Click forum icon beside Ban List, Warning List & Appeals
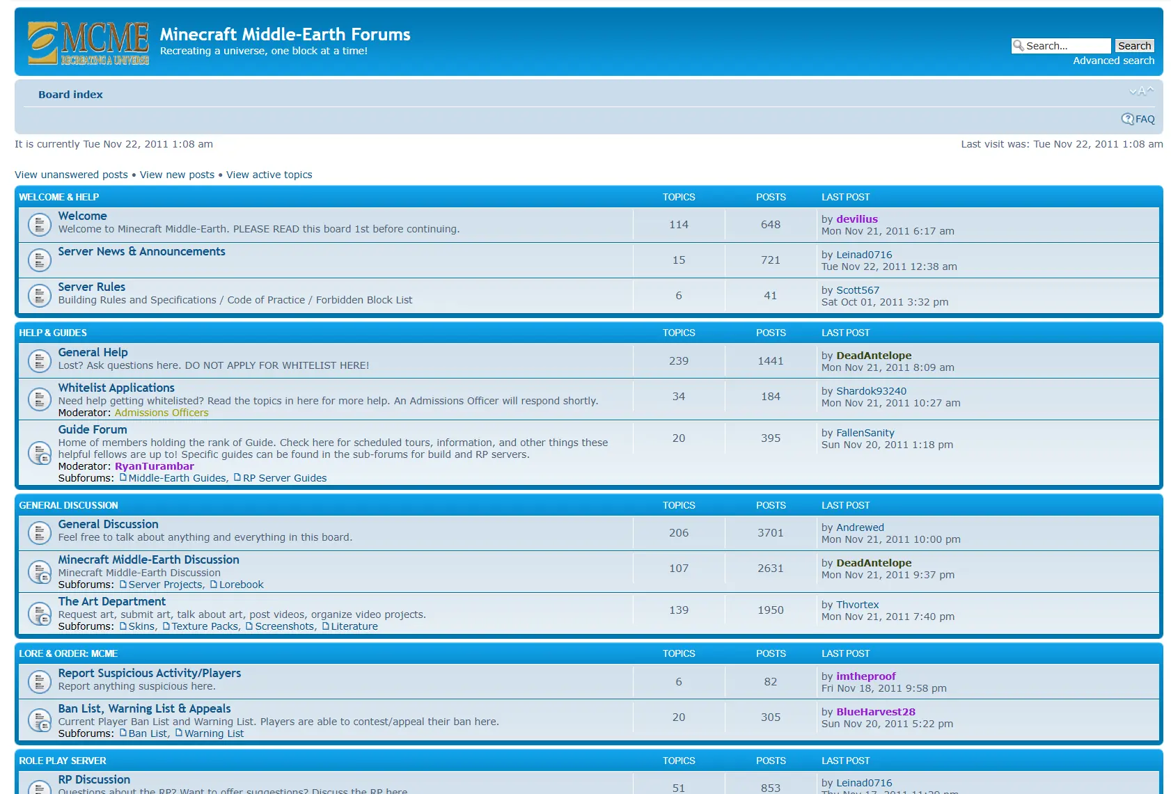The width and height of the screenshot is (1171, 794). 40,720
